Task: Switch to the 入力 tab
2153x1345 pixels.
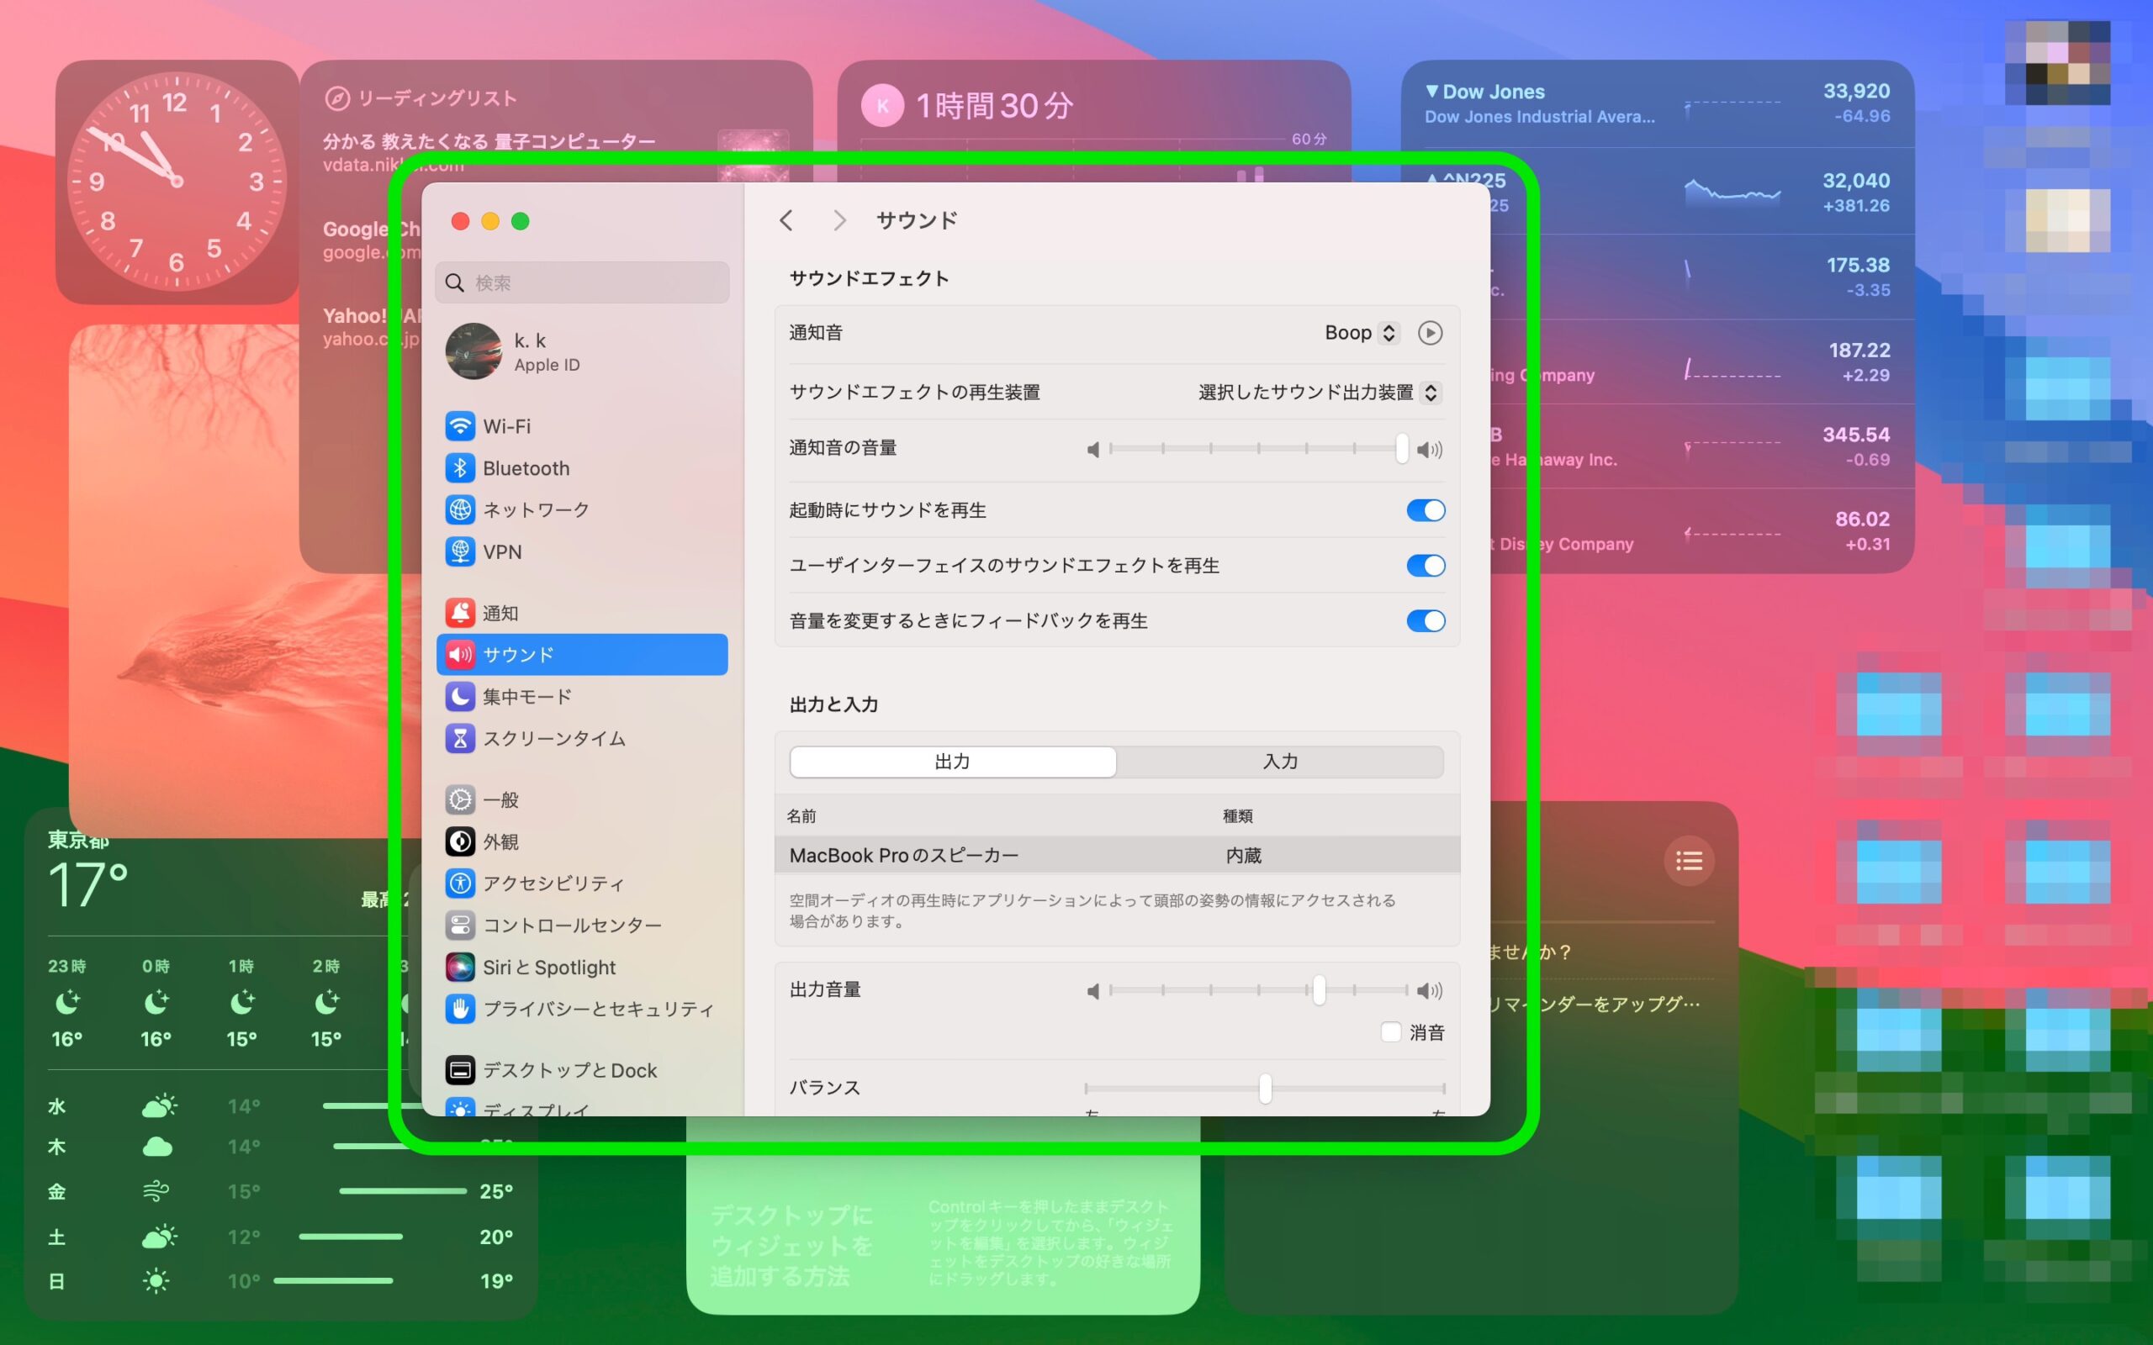Action: coord(1280,762)
